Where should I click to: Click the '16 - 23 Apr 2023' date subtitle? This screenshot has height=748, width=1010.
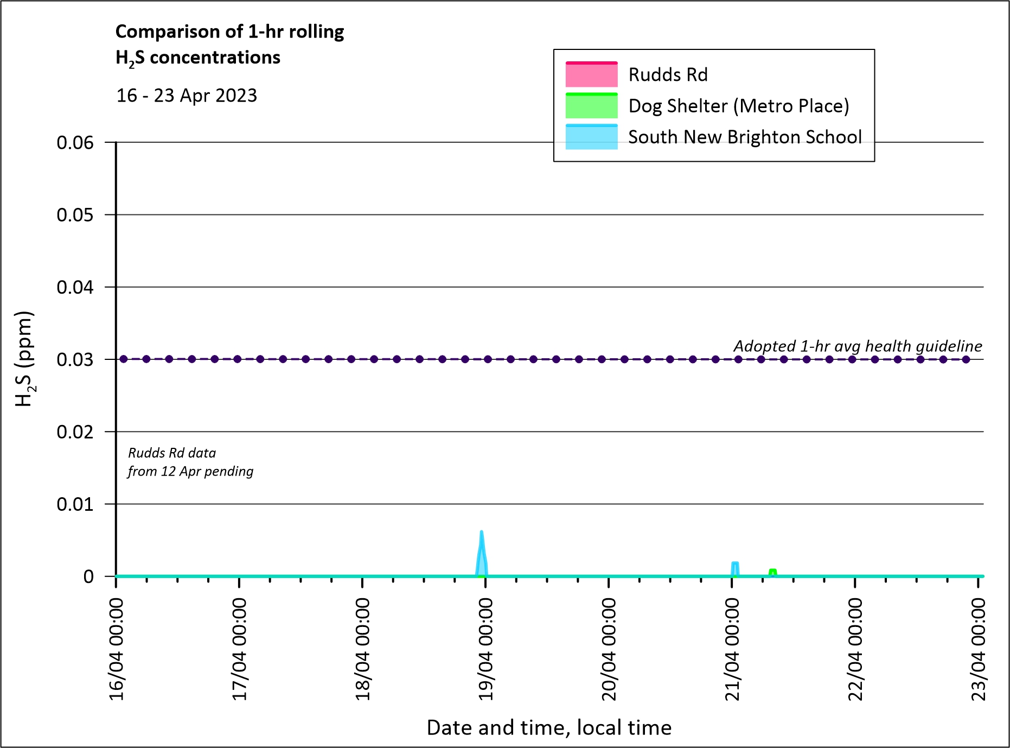click(187, 96)
